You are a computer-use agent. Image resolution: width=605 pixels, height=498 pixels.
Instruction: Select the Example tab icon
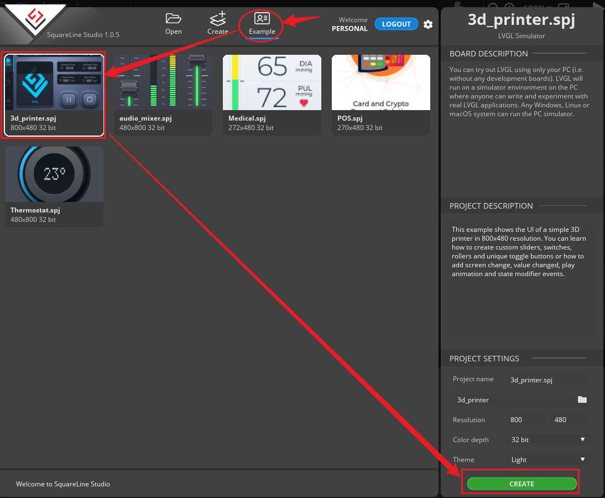[x=262, y=19]
